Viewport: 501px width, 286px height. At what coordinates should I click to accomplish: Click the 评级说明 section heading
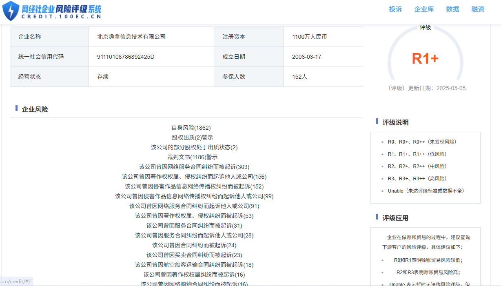click(395, 122)
